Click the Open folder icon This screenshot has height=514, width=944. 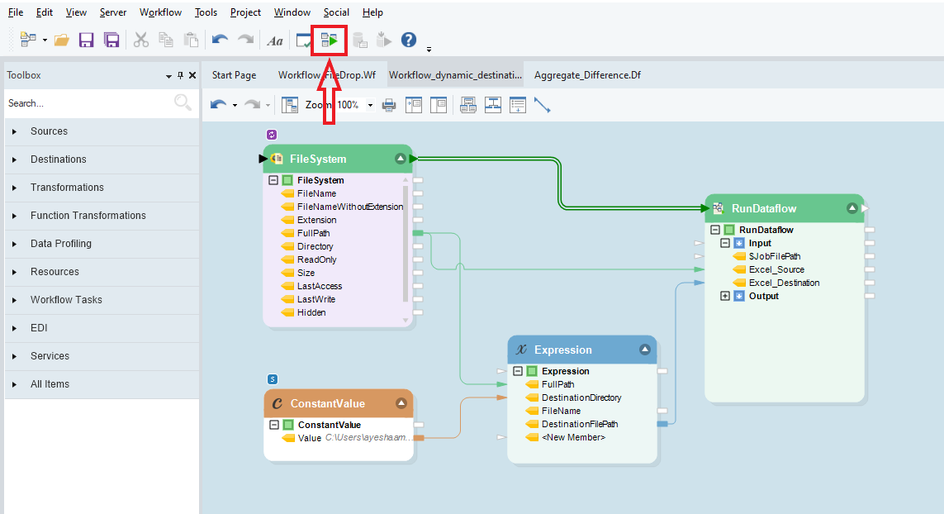(61, 40)
